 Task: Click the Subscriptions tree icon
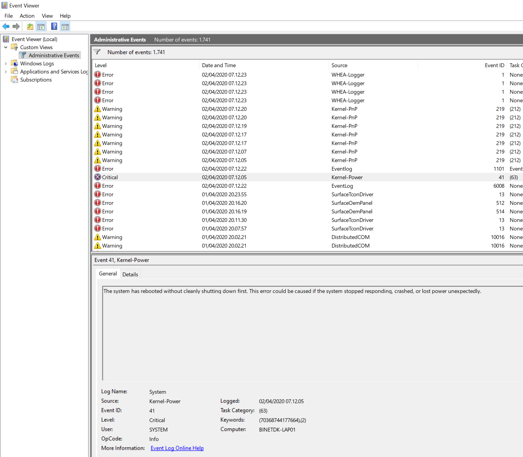(14, 79)
